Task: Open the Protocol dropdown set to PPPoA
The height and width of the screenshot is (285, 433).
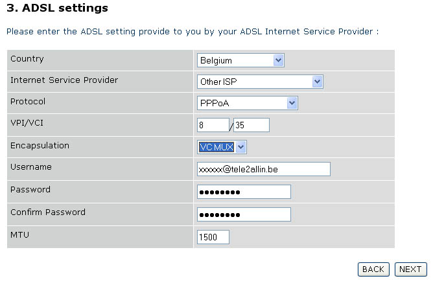Action: coord(247,103)
